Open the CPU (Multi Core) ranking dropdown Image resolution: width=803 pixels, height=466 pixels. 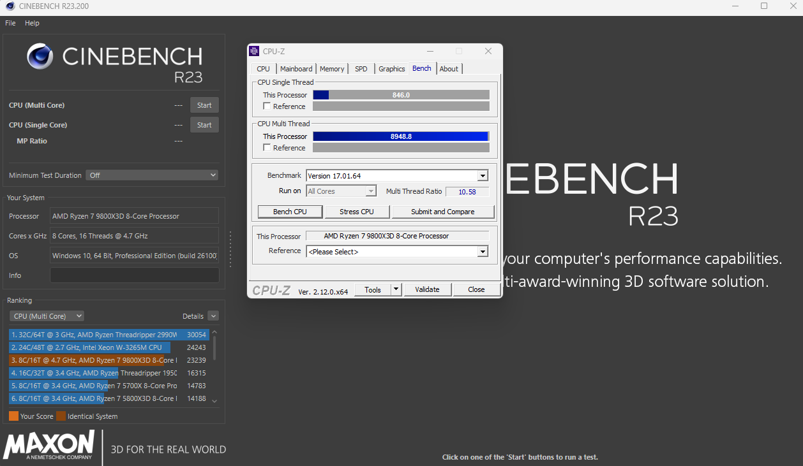(47, 316)
